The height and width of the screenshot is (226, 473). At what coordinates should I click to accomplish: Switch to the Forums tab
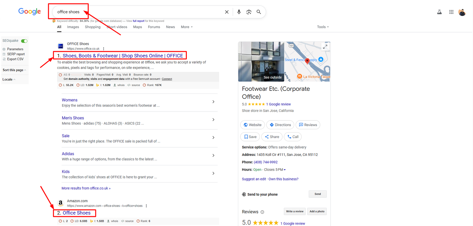click(x=154, y=27)
